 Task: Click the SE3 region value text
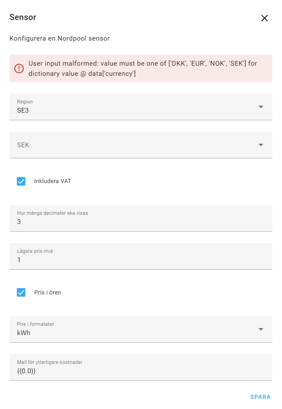[23, 111]
